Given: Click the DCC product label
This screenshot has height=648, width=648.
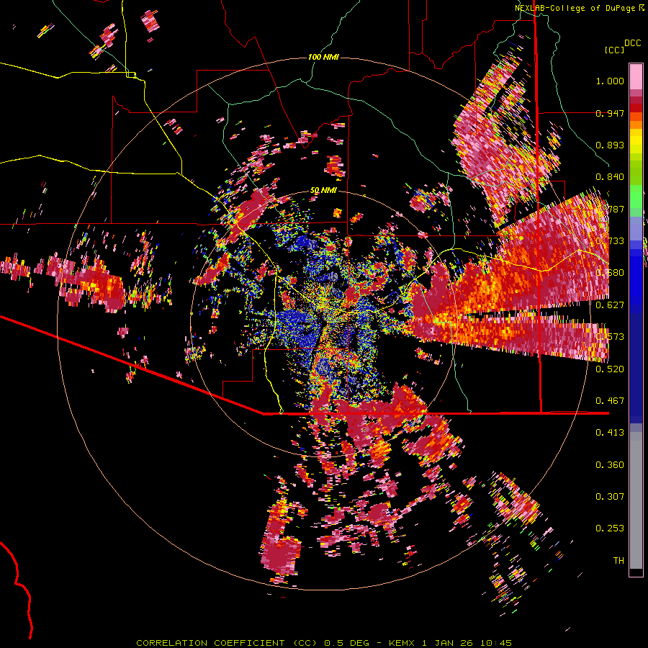Looking at the screenshot, I should coord(632,42).
